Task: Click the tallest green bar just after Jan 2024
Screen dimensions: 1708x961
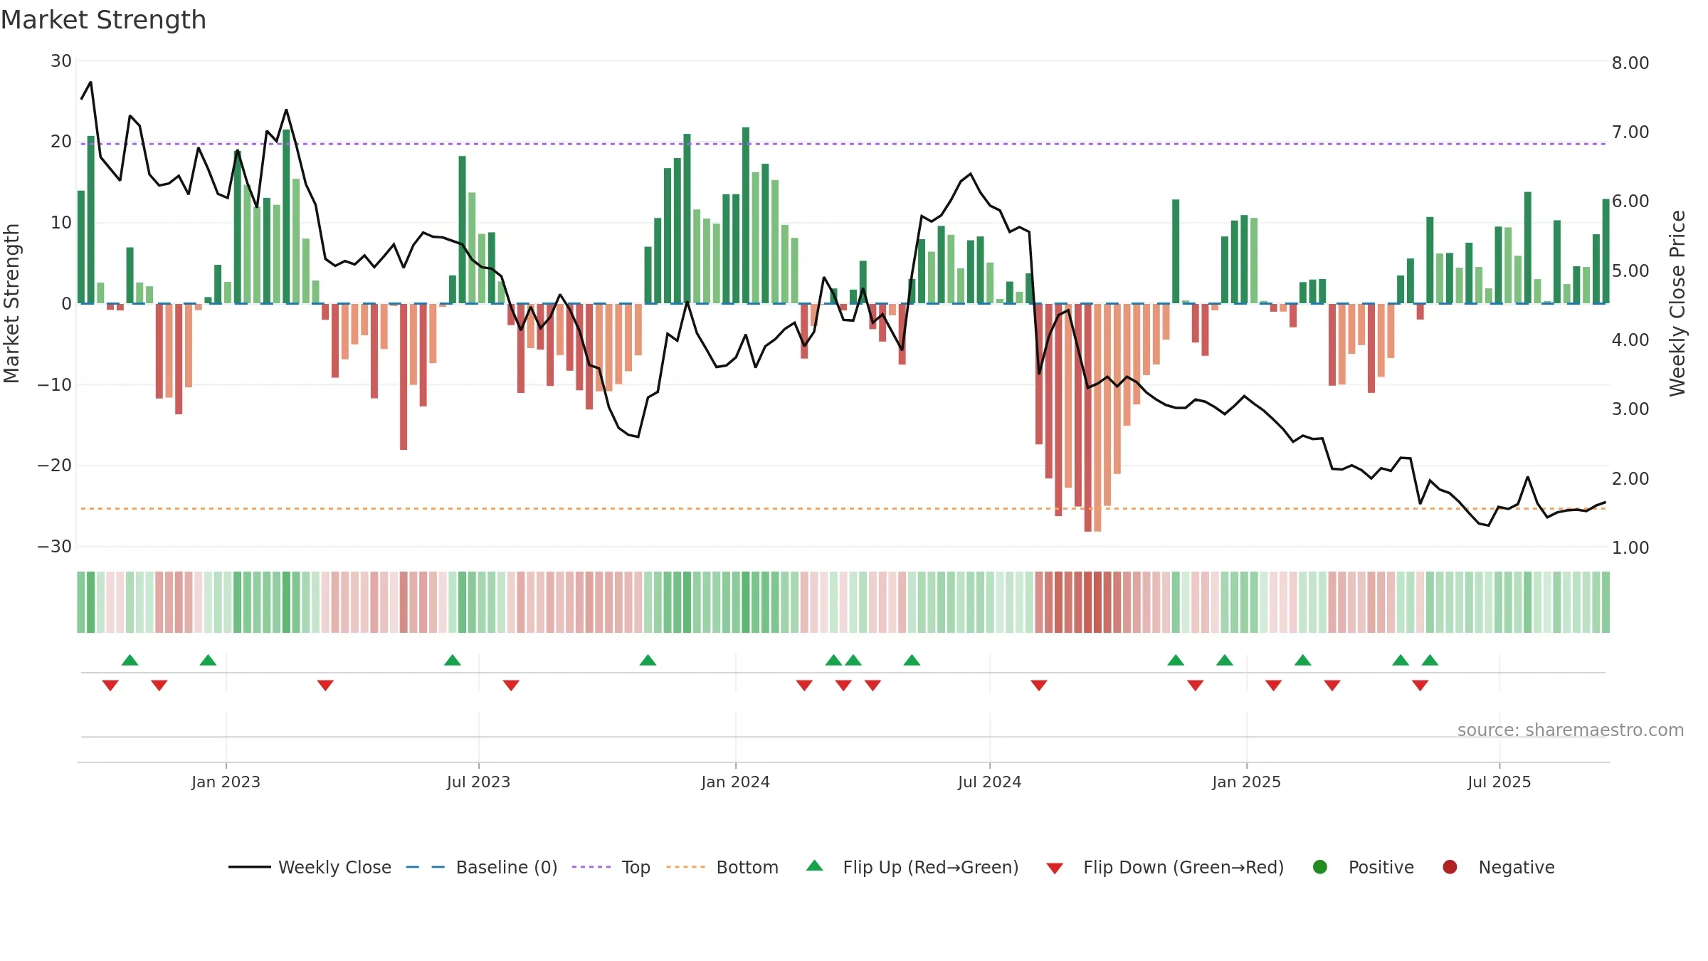Action: [746, 215]
